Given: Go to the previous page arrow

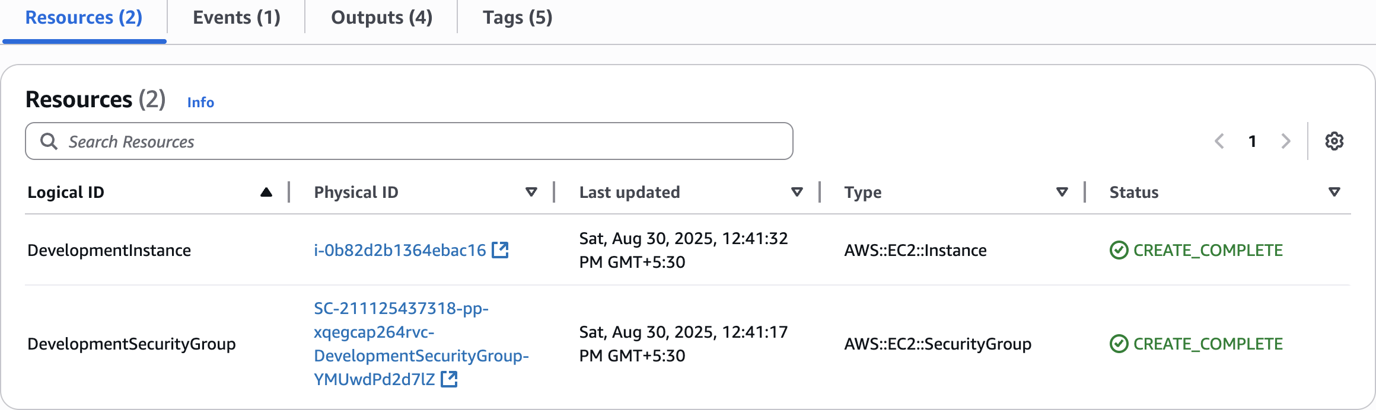Looking at the screenshot, I should click(1219, 141).
